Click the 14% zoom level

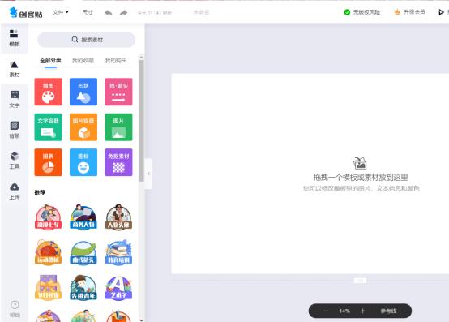[x=344, y=311]
